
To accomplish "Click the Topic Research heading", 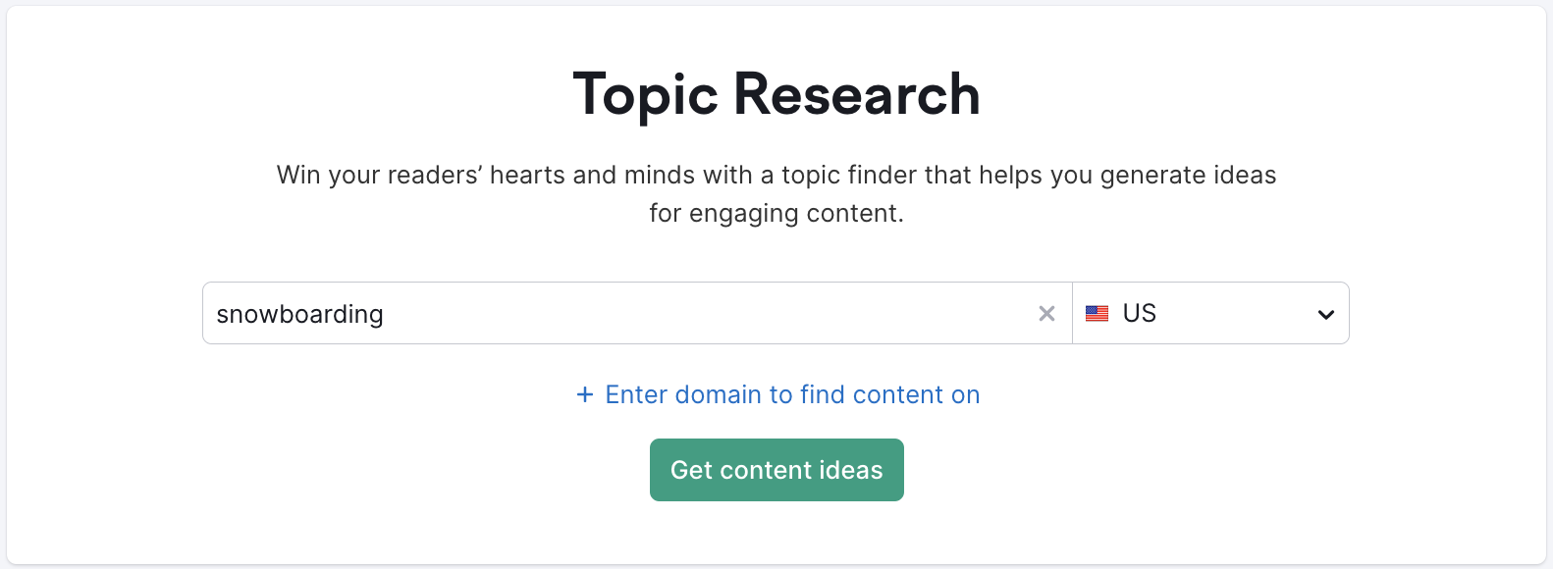I will (776, 93).
